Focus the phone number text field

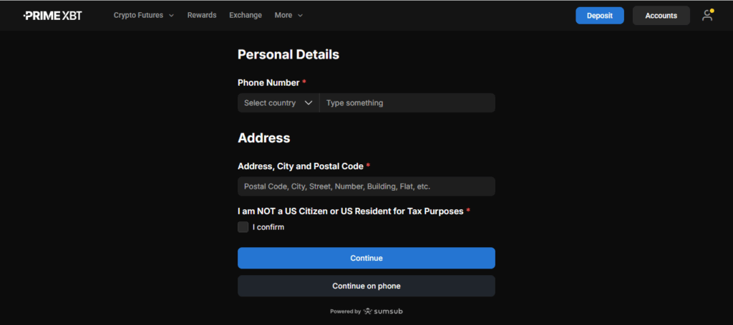(x=407, y=103)
